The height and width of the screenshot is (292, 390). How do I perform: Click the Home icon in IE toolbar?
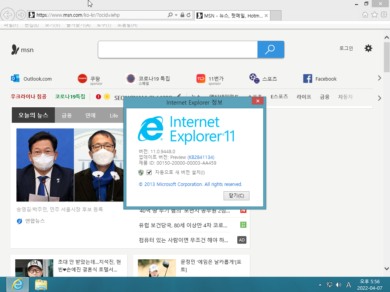pyautogui.click(x=365, y=15)
